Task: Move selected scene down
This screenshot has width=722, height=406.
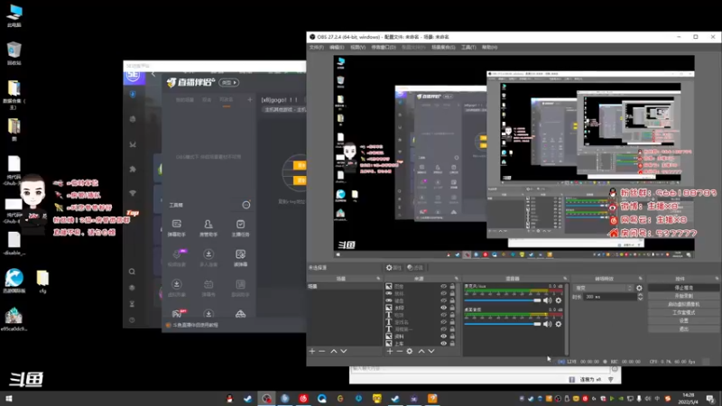Action: pos(344,351)
